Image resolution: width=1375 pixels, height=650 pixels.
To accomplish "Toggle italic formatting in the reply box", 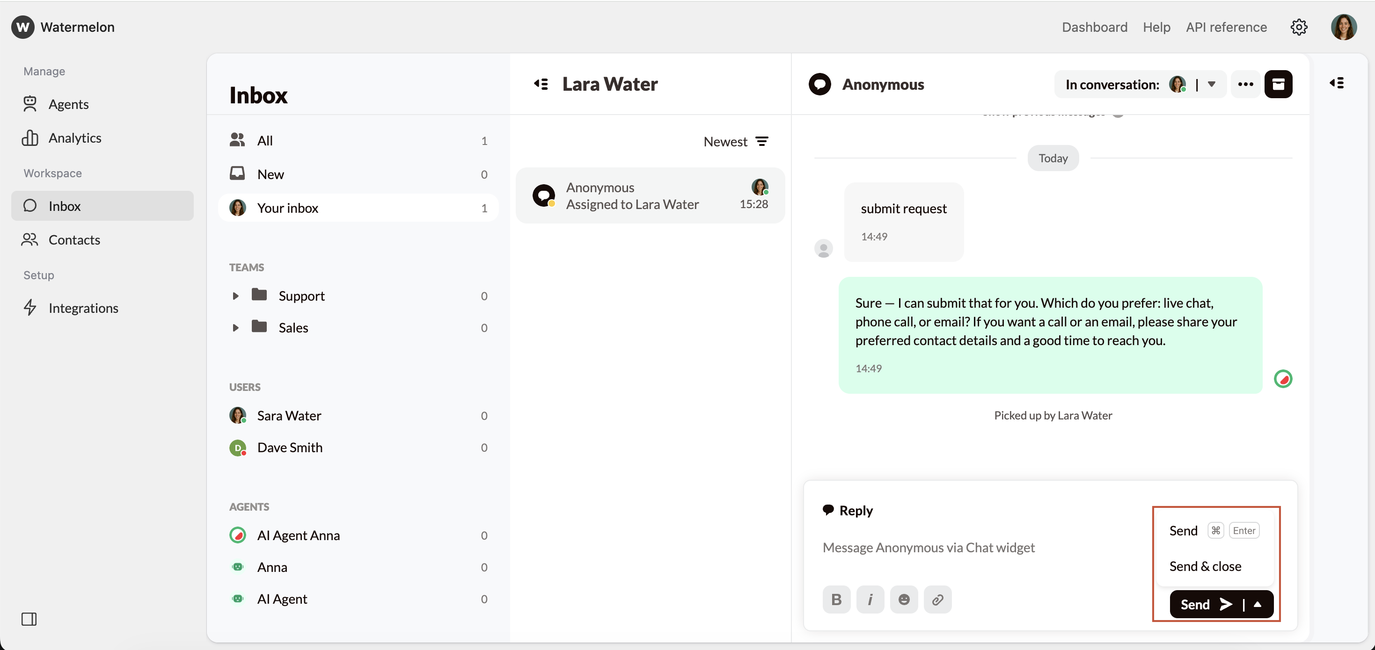I will [x=870, y=599].
